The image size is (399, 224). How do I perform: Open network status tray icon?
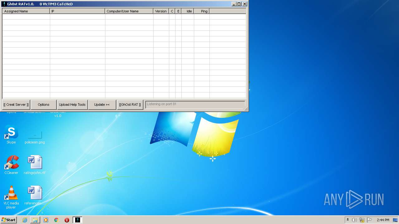[x=362, y=220]
